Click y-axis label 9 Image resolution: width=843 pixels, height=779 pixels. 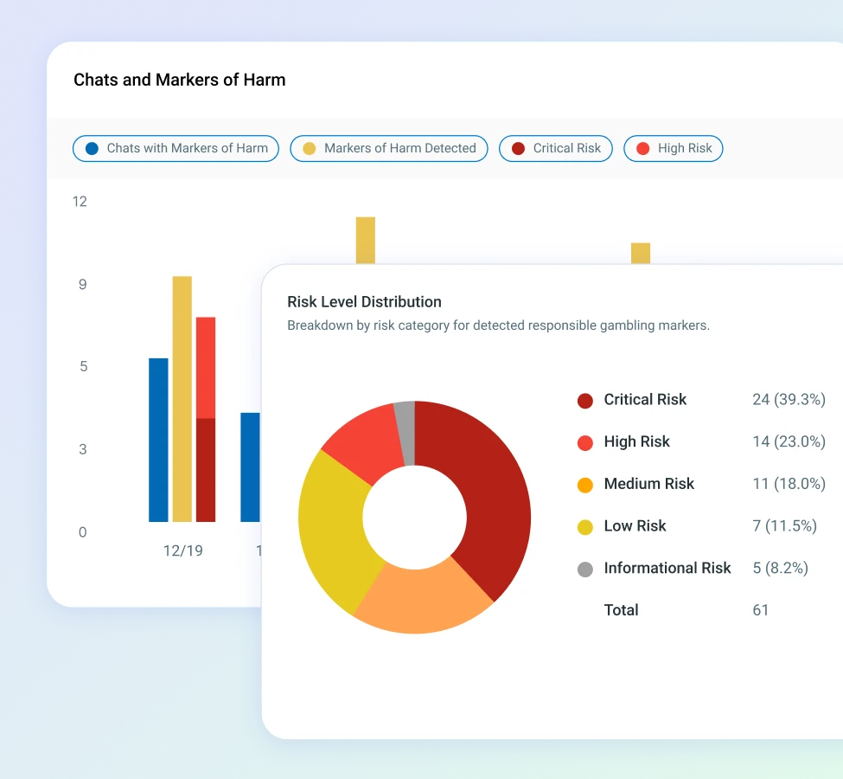point(82,284)
